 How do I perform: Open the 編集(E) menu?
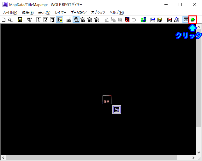coord(28,13)
